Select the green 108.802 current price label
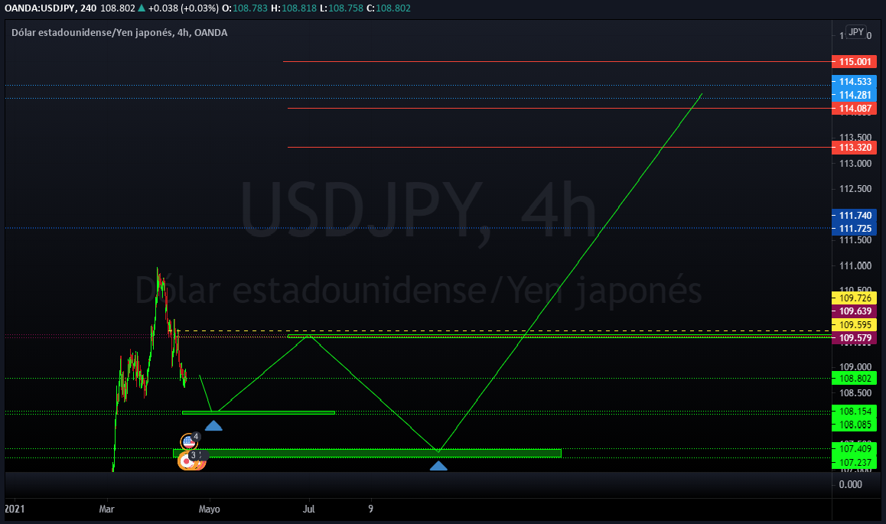The height and width of the screenshot is (524, 886). [855, 379]
